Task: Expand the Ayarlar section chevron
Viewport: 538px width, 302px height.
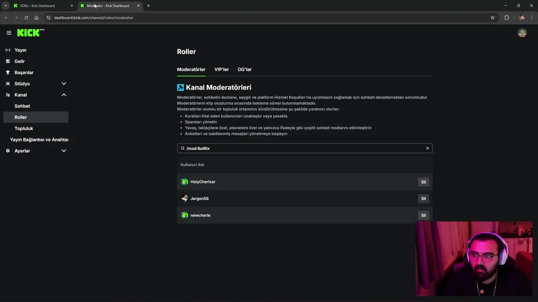Action: pyautogui.click(x=64, y=151)
